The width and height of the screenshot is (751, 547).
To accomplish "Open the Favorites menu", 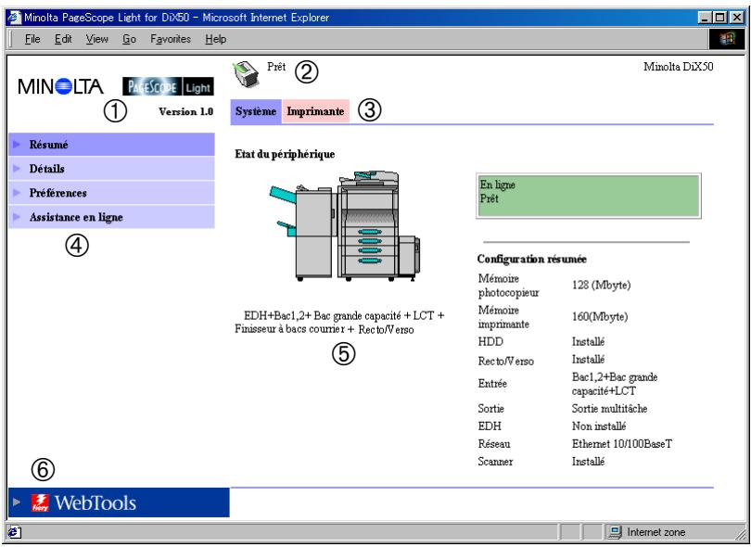I will click(171, 39).
